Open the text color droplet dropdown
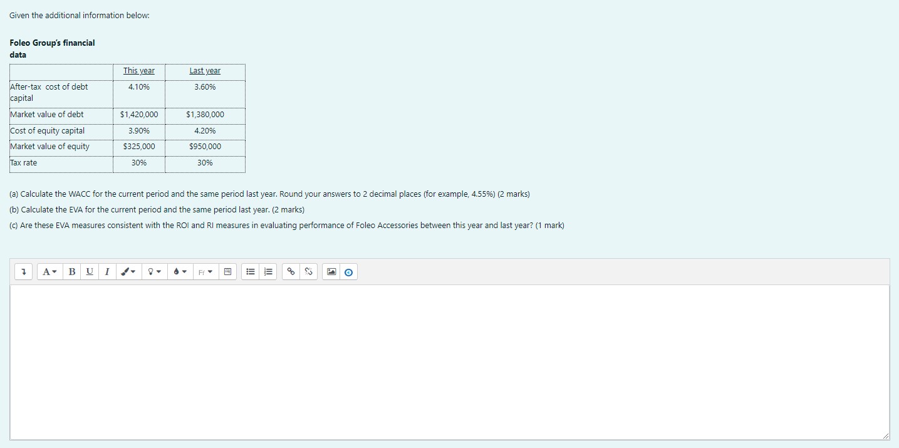 point(179,271)
